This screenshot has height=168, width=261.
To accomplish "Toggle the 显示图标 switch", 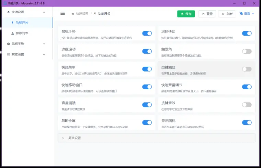I will coord(247,122).
